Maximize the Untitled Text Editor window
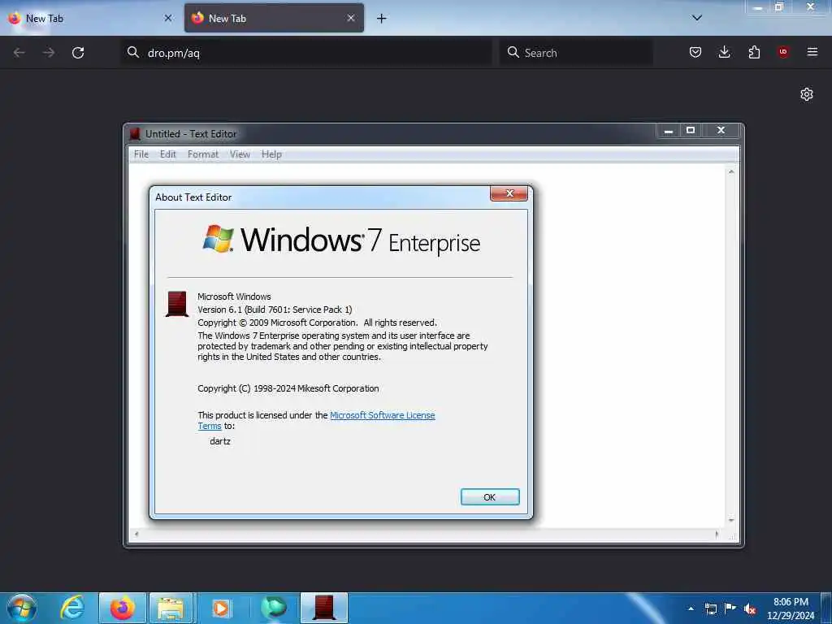832x624 pixels. (691, 131)
